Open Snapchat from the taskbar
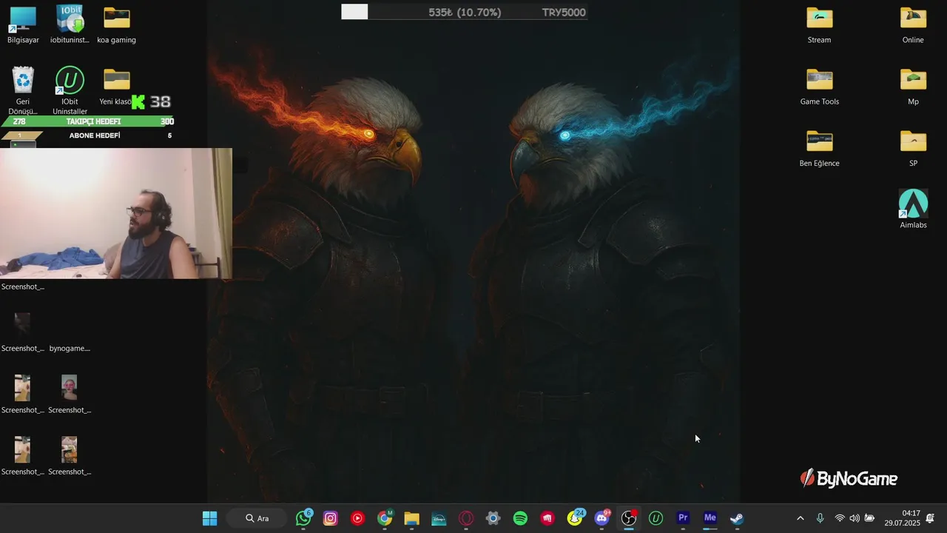The height and width of the screenshot is (533, 947). [x=575, y=518]
